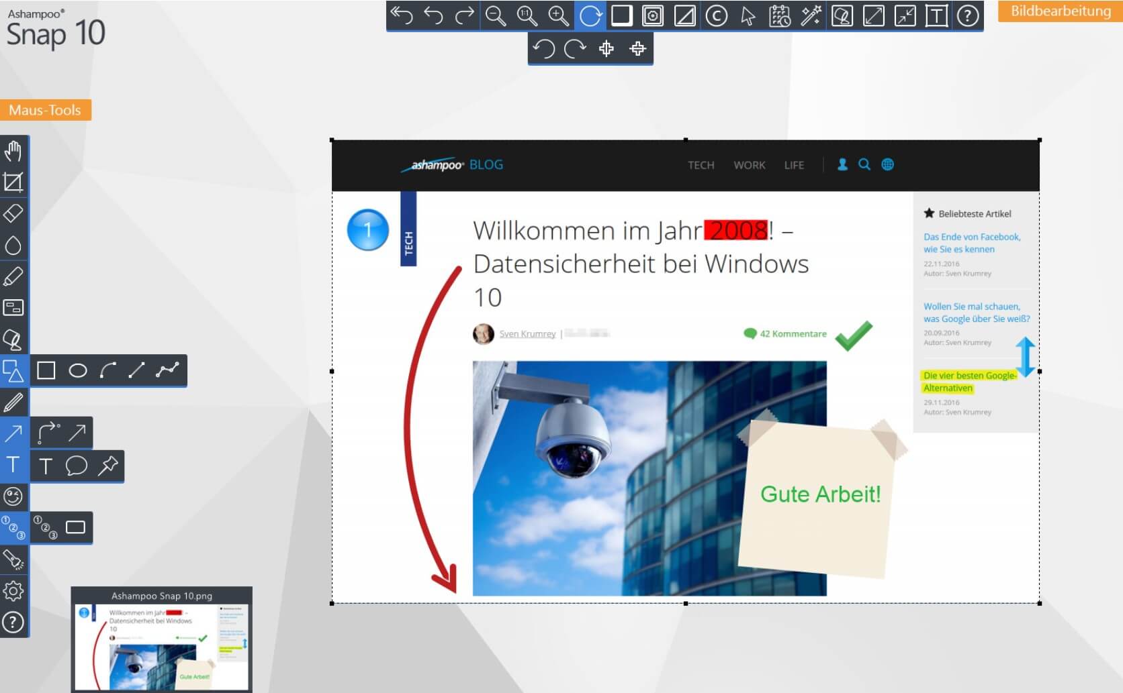Click the diagonal split square icon
The width and height of the screenshot is (1123, 693).
coord(684,15)
